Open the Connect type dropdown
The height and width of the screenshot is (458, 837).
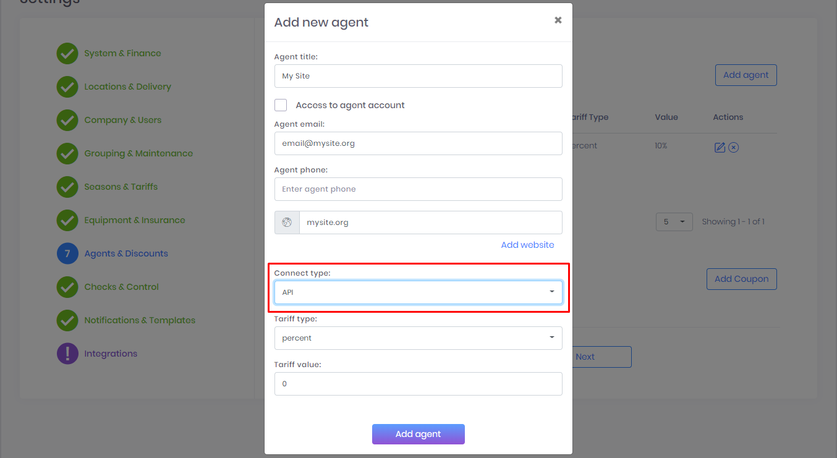pyautogui.click(x=418, y=292)
